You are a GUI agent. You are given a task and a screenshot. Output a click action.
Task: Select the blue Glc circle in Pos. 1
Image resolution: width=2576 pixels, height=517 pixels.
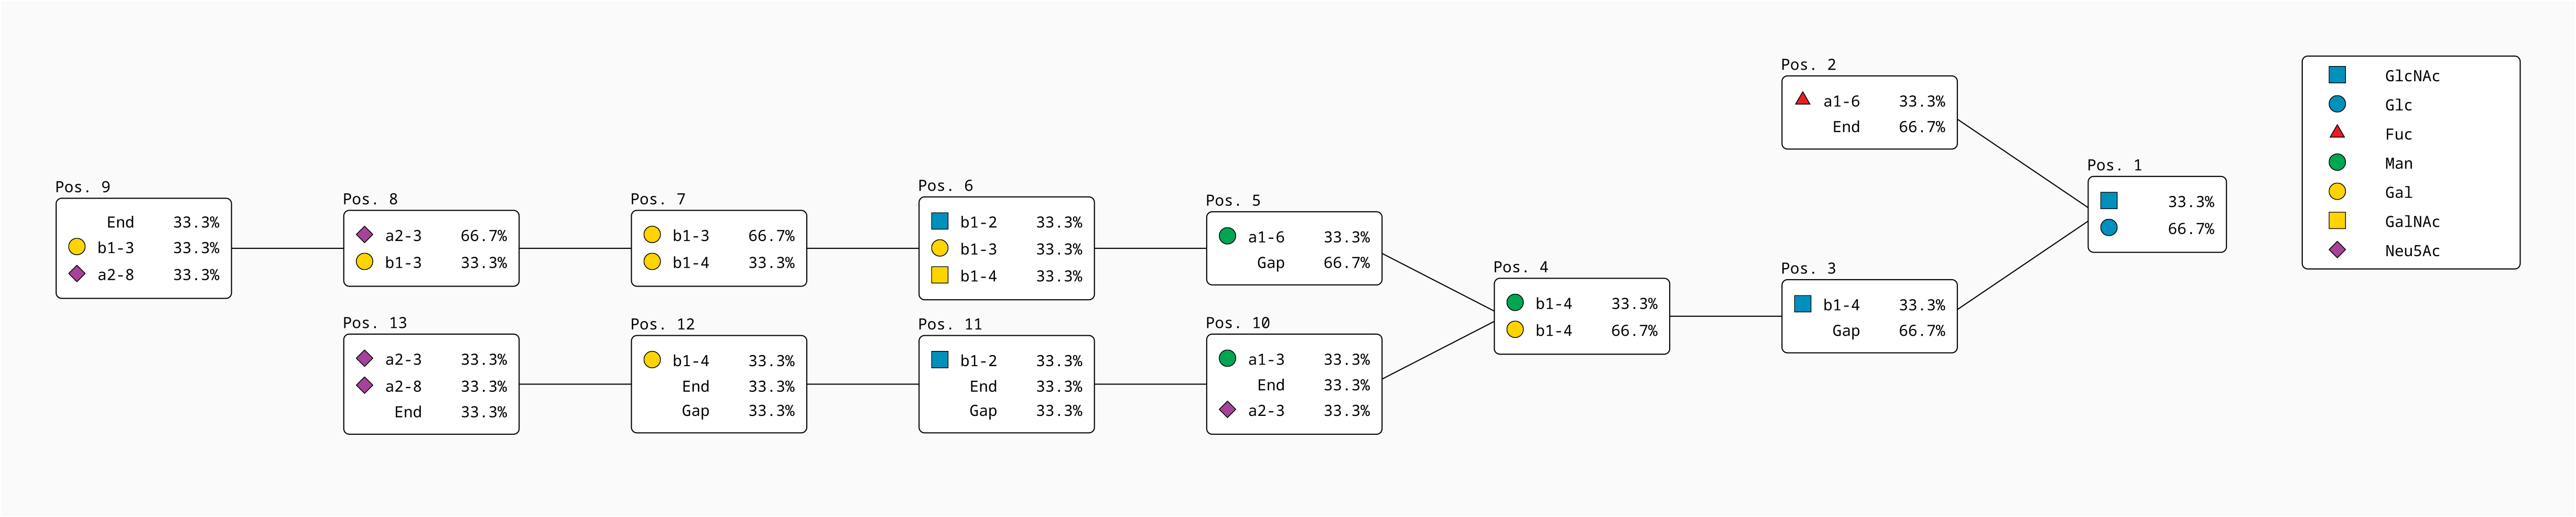coord(2109,228)
